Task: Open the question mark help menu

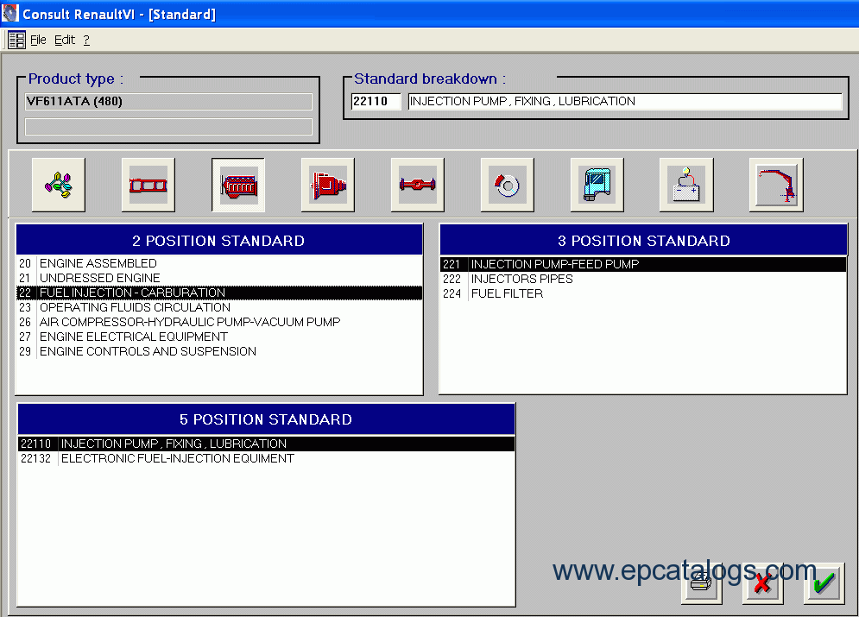Action: point(86,40)
